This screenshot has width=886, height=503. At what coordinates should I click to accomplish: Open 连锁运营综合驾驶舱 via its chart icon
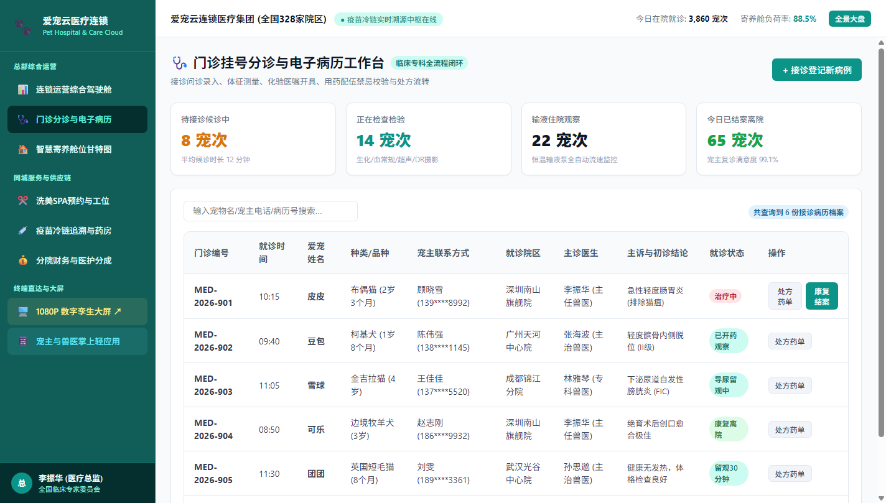pos(22,90)
